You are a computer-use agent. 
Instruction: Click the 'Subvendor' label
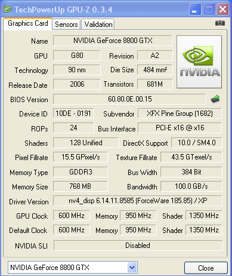click(119, 114)
